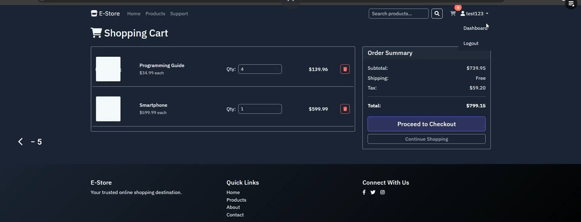Click Continue Shopping button

427,139
